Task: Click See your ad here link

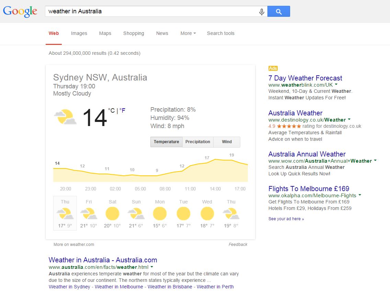Action: coord(286,219)
